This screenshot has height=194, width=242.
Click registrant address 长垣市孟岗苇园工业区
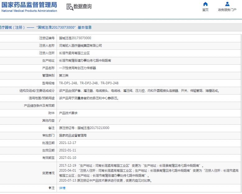click(x=74, y=53)
